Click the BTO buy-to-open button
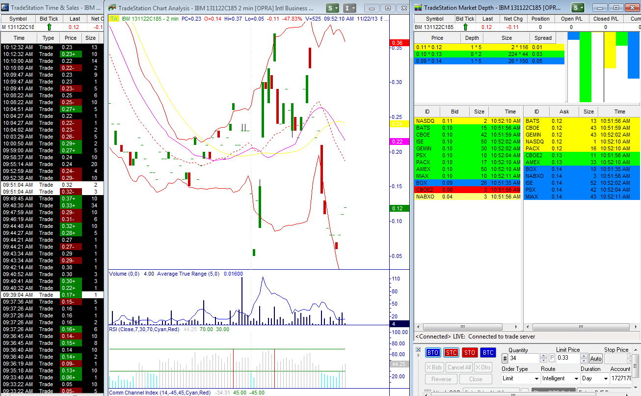 coord(433,352)
